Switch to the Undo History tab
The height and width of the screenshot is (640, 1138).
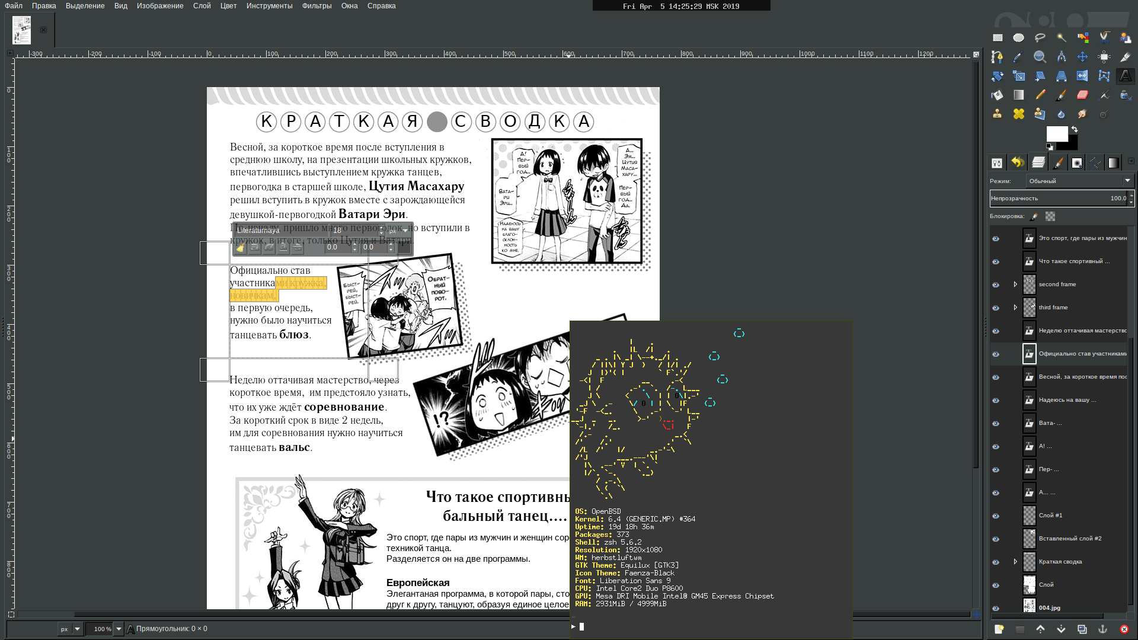click(x=1018, y=162)
